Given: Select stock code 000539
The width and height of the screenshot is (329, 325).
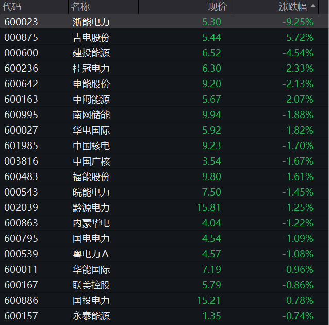Looking at the screenshot, I should (x=21, y=254).
